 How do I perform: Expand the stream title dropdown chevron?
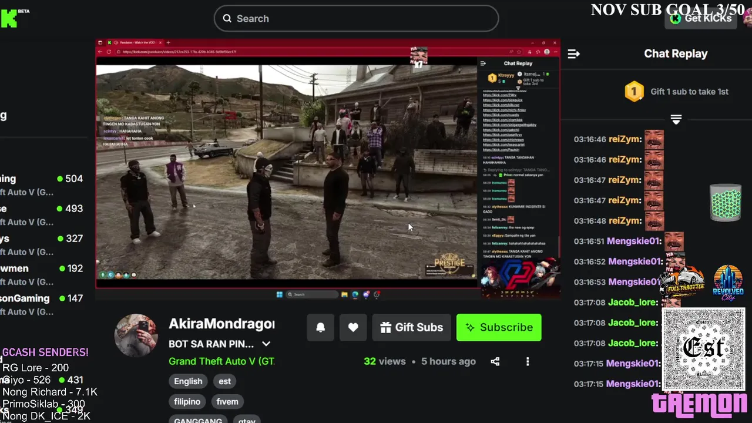click(x=266, y=344)
